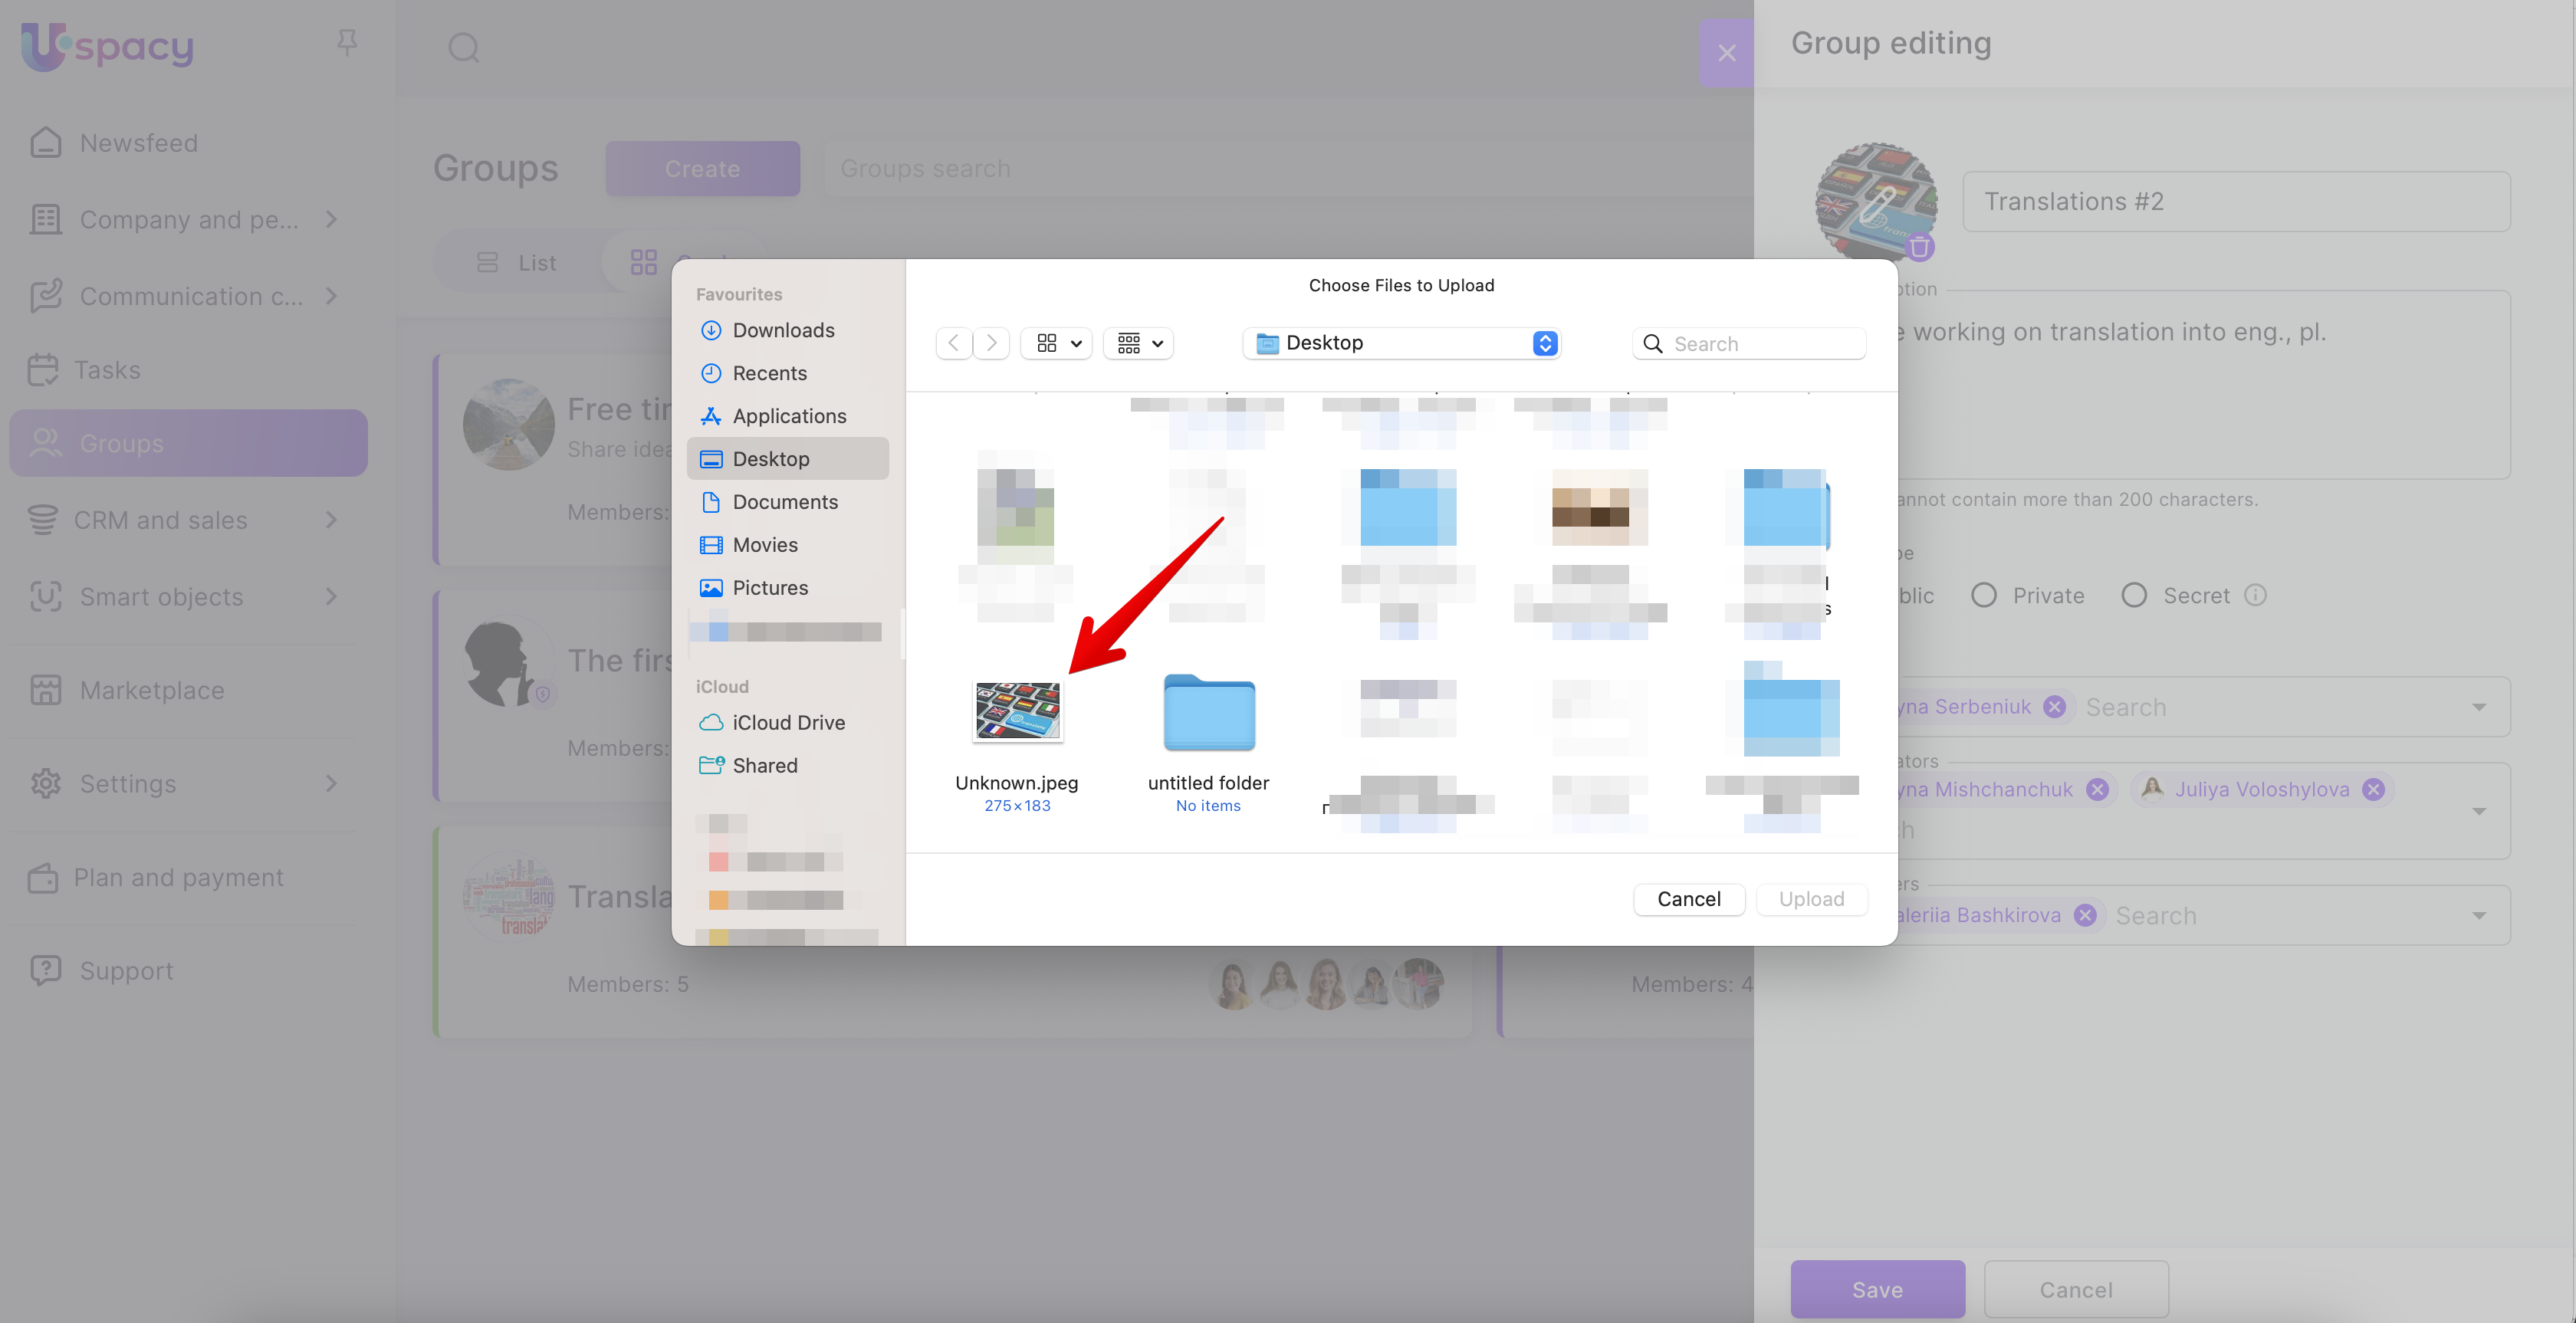Click the file dialog back arrow
Screen dimensions: 2576x1323
pos(954,343)
